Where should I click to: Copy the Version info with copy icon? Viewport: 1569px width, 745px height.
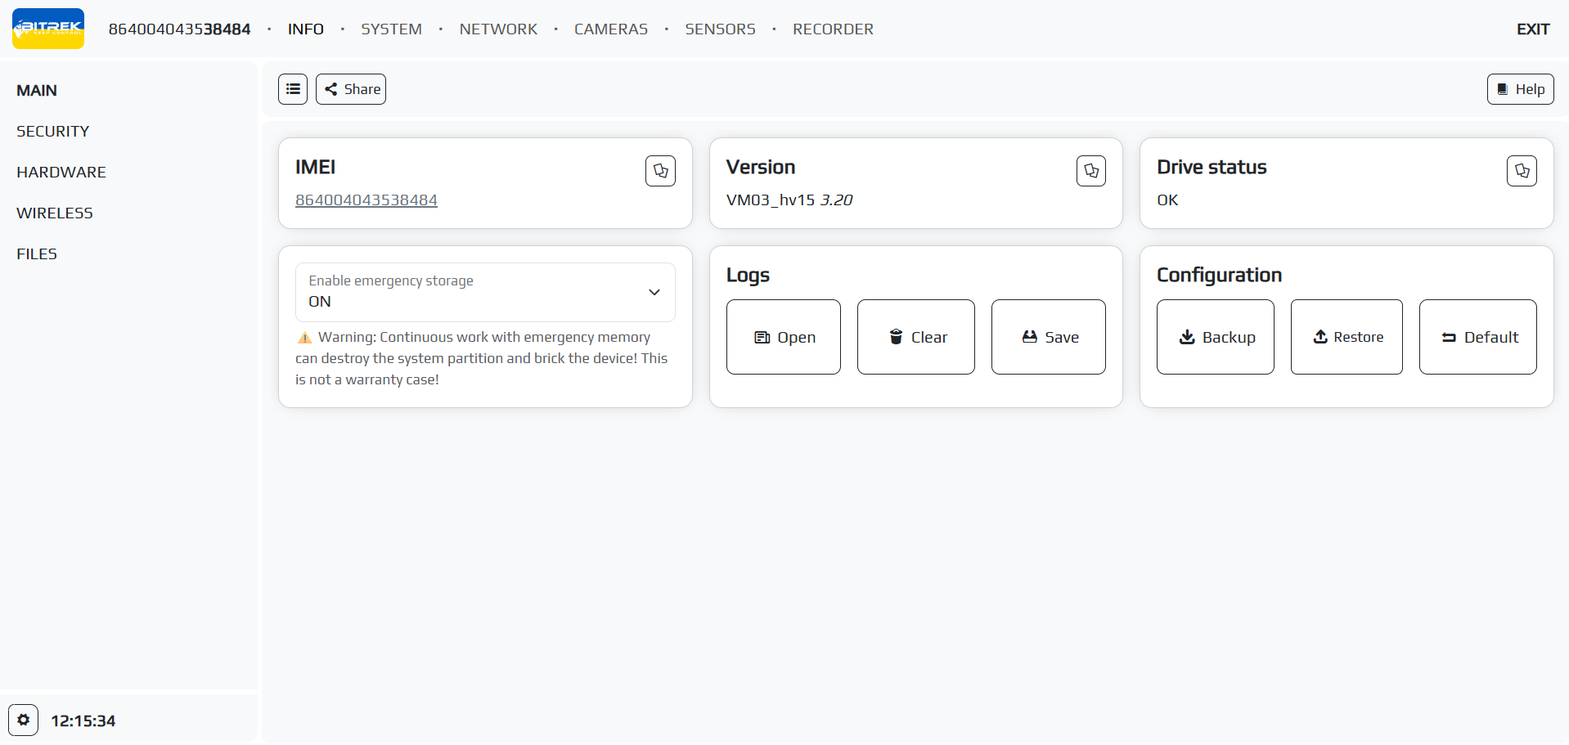[x=1090, y=171]
